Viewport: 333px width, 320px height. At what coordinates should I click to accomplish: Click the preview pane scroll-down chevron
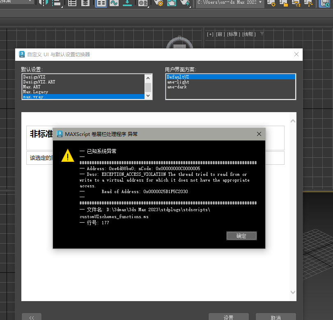[293, 292]
